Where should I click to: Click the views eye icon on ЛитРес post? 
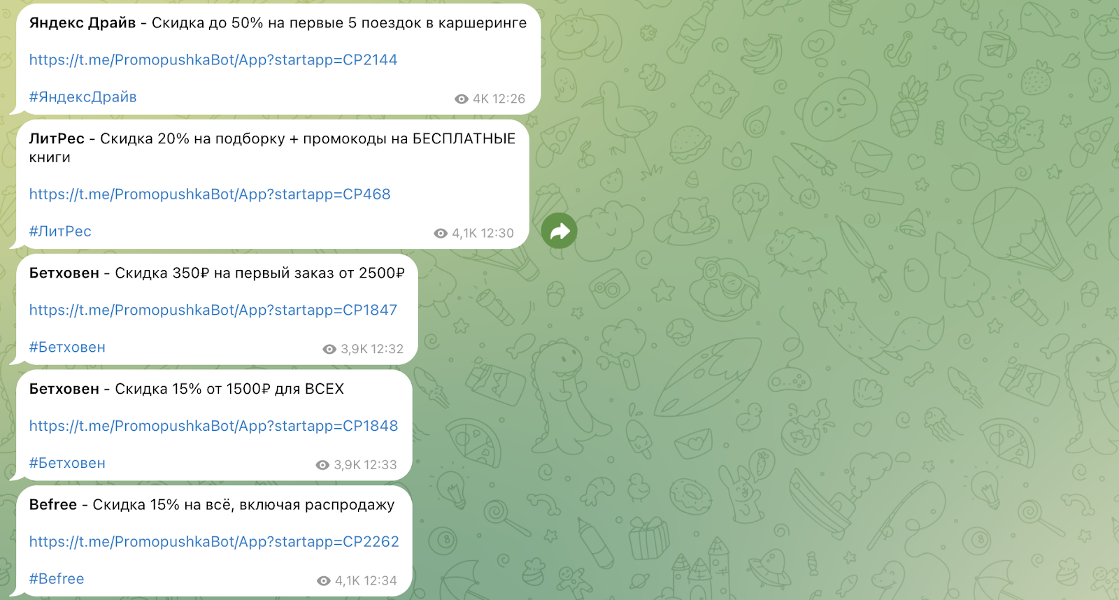[441, 234]
